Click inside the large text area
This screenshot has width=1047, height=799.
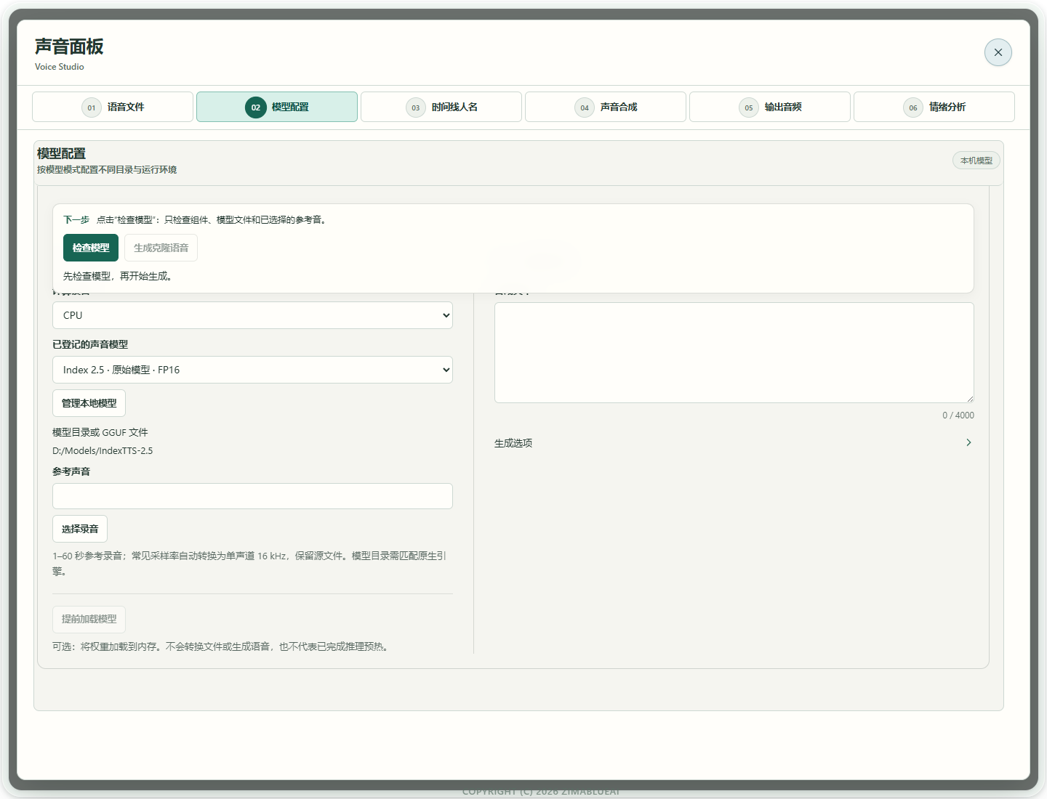[x=734, y=352]
